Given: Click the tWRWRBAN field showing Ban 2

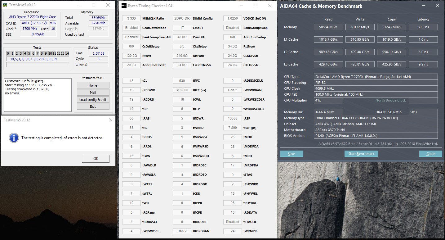Looking at the screenshot, I should 233,90.
